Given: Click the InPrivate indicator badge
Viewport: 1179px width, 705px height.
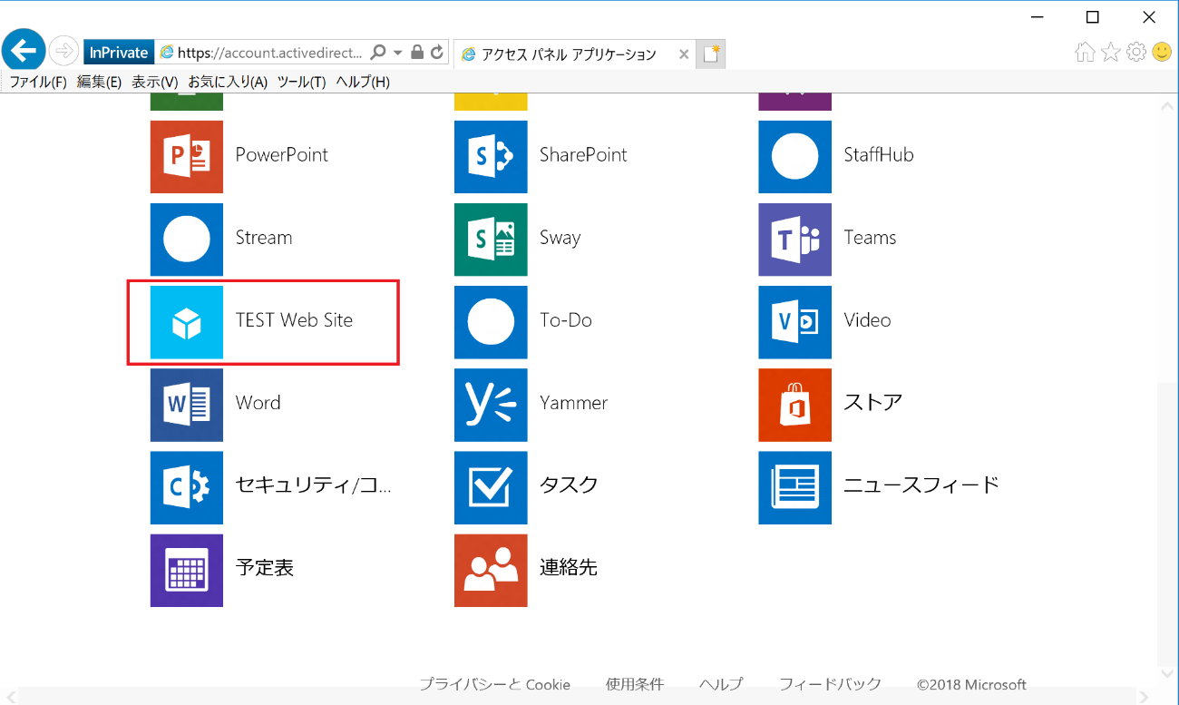Looking at the screenshot, I should click(x=118, y=53).
